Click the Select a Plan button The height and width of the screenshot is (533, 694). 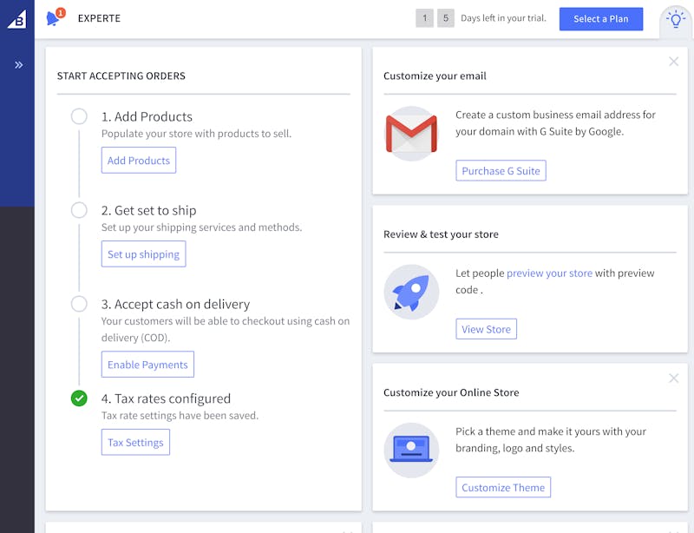click(x=601, y=19)
